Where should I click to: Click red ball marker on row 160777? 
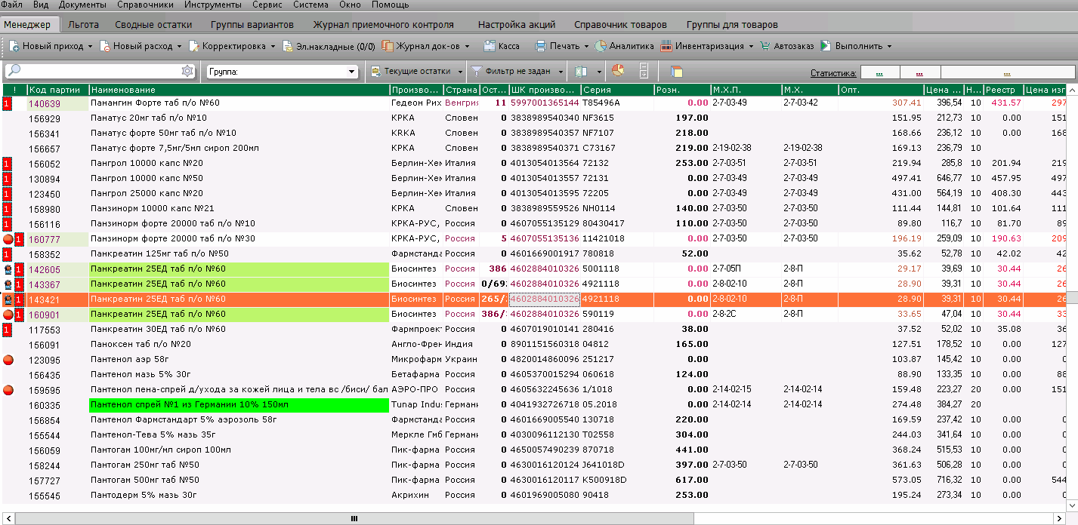[8, 238]
